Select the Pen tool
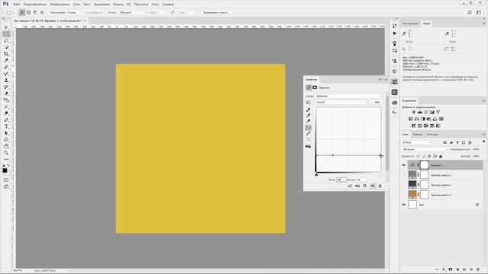Screen dimensions: 488x274 6,120
